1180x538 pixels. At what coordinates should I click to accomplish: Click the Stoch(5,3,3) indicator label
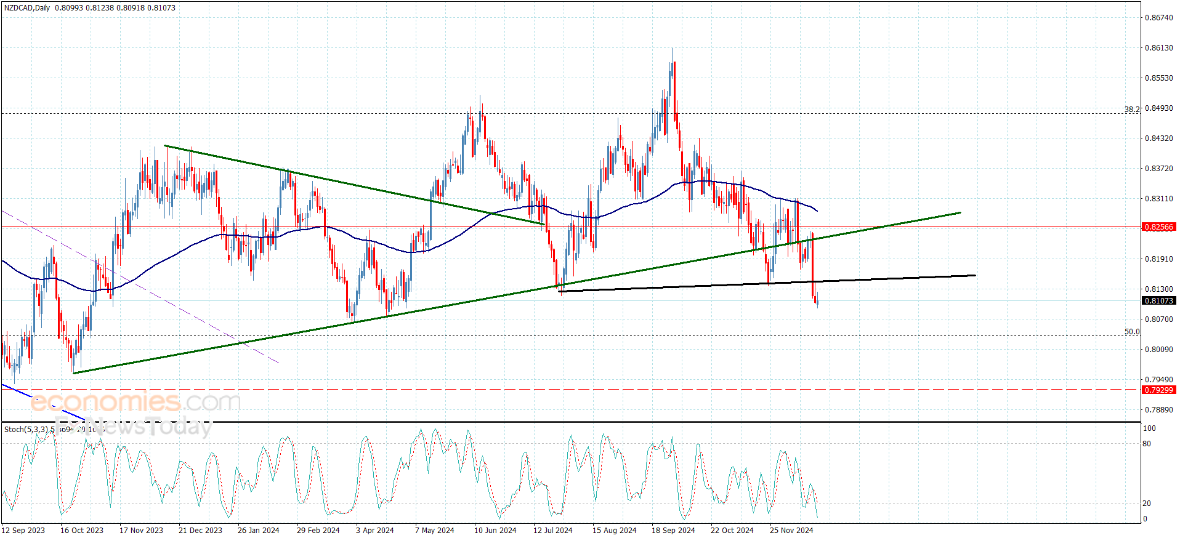(26, 429)
